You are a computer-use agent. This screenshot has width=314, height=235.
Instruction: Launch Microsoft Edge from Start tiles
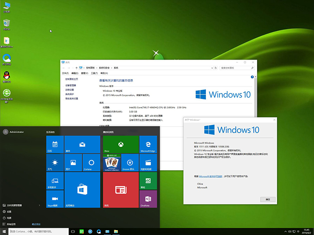click(148, 145)
